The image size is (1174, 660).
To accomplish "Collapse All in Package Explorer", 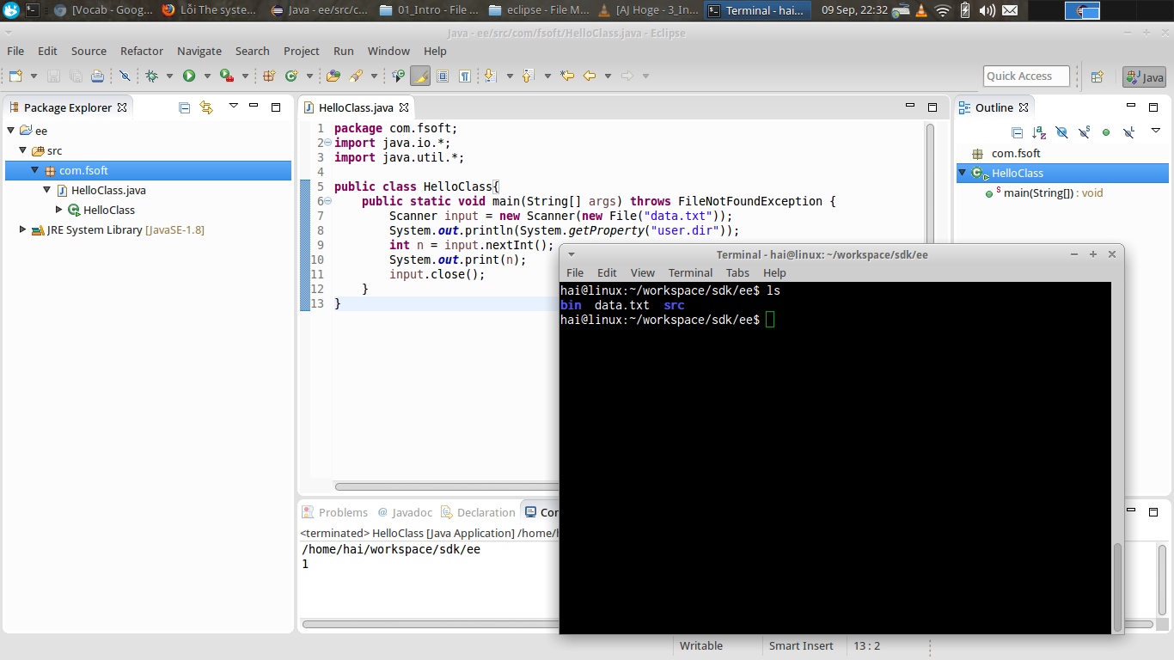I will [x=184, y=107].
